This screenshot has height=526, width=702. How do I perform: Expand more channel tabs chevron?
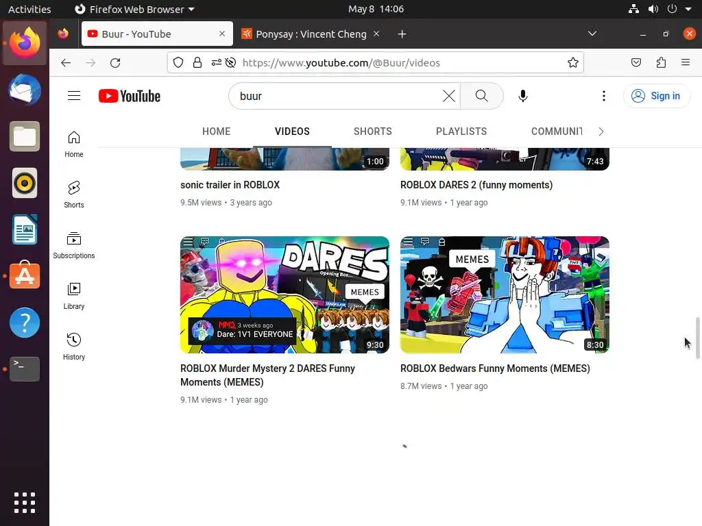pos(601,131)
